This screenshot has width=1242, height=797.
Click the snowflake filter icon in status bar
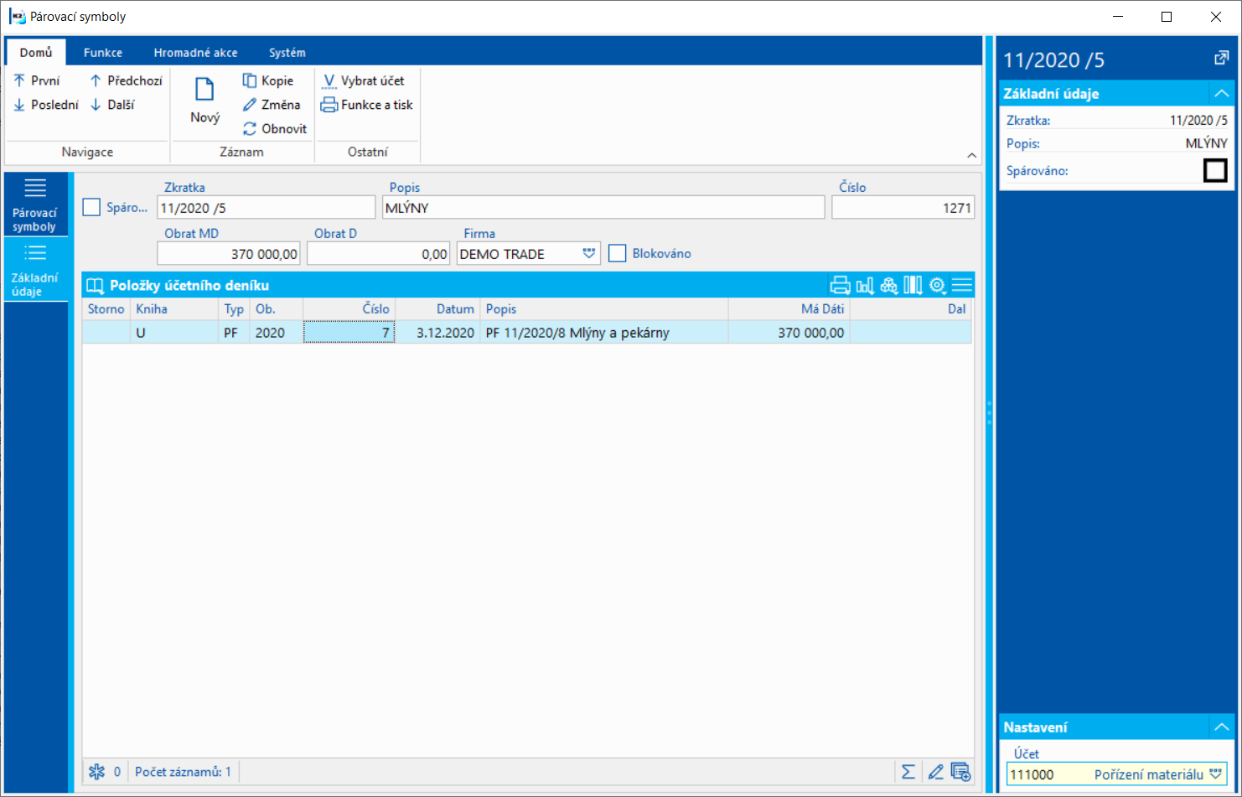coord(97,772)
